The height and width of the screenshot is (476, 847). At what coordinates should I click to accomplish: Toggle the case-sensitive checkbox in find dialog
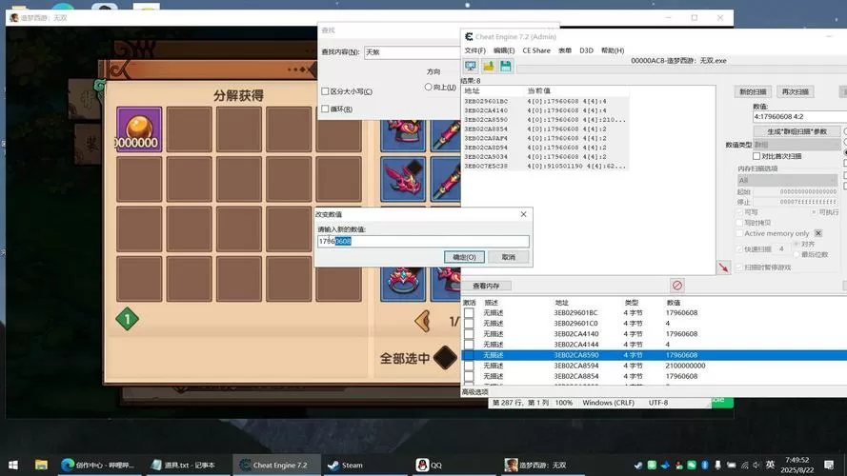point(325,91)
